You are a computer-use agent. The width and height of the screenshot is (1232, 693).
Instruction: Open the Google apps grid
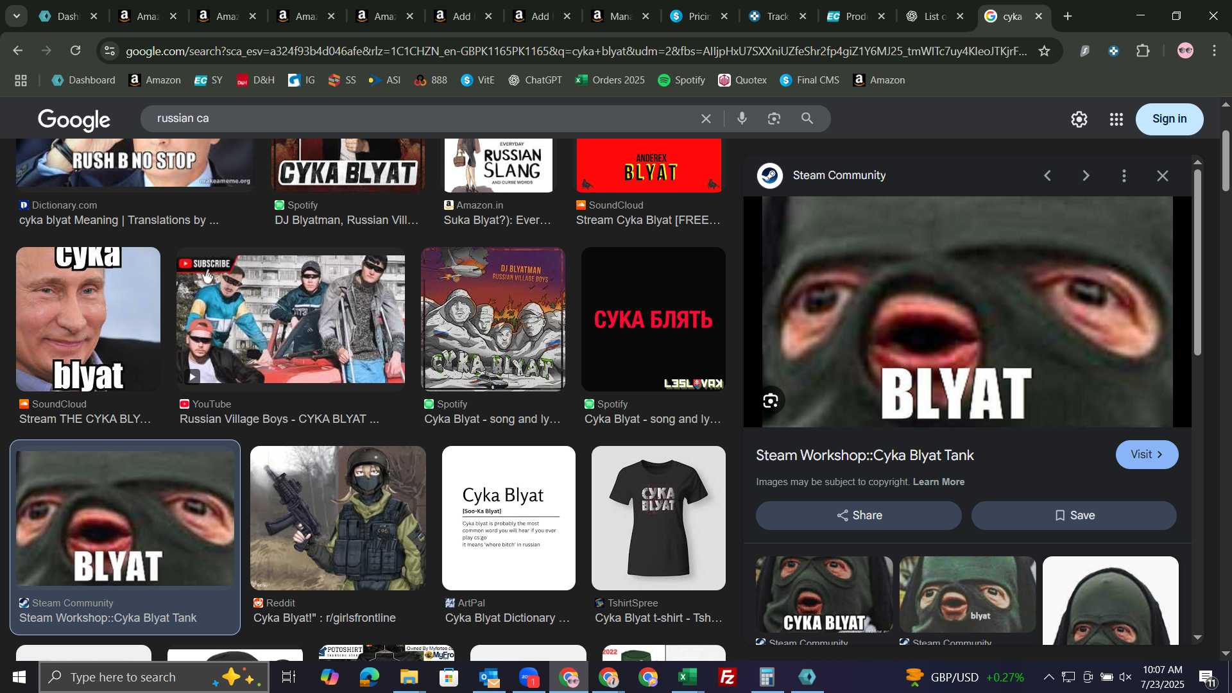click(1116, 119)
